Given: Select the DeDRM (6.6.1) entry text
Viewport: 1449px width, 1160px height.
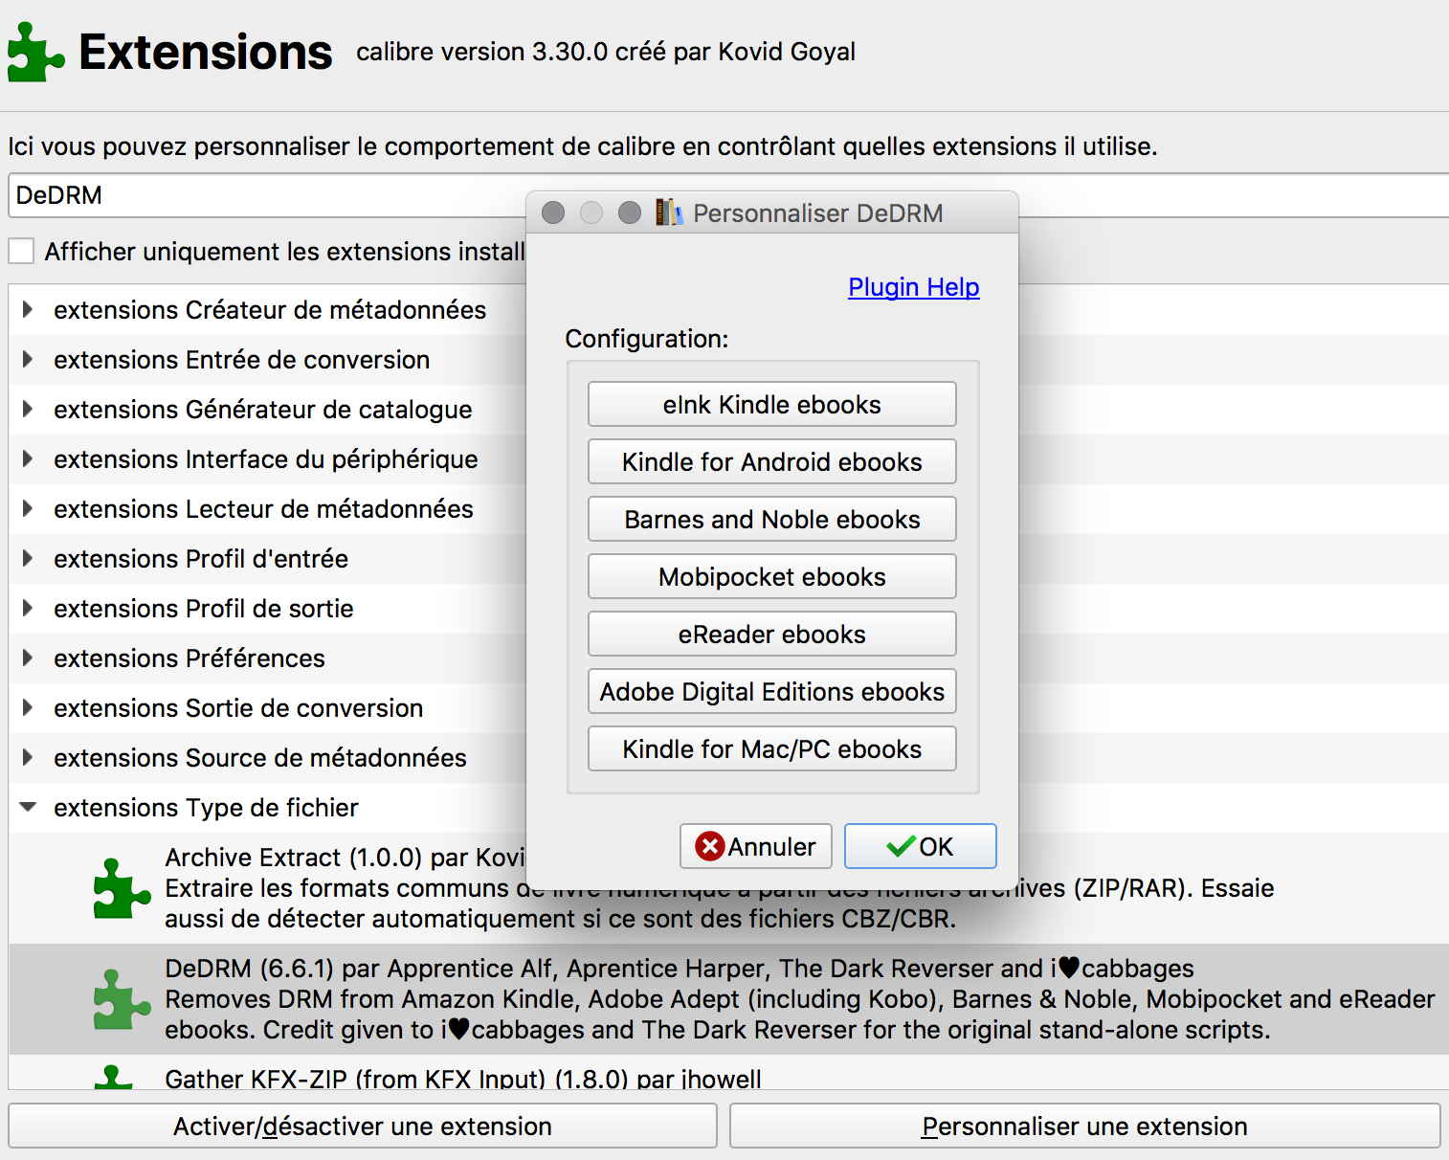Looking at the screenshot, I should click(x=799, y=999).
